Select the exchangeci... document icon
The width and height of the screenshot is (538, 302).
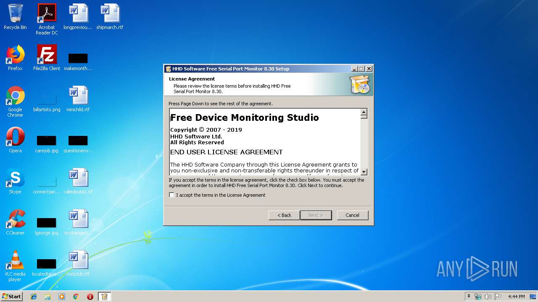click(x=78, y=222)
